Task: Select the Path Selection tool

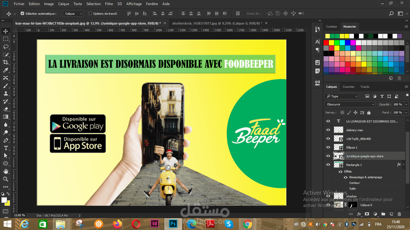Action: coord(5,156)
